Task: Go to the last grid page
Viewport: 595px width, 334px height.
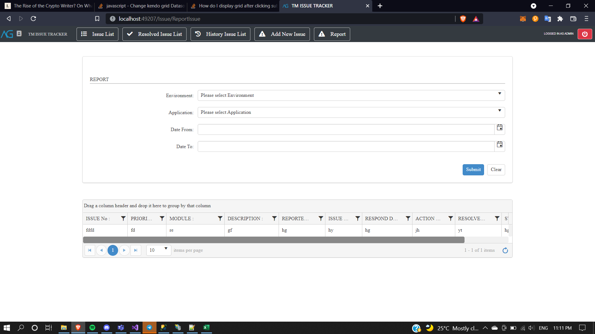Action: click(x=136, y=250)
